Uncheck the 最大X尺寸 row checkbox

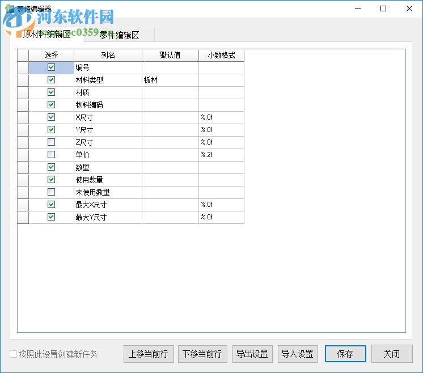(51, 204)
